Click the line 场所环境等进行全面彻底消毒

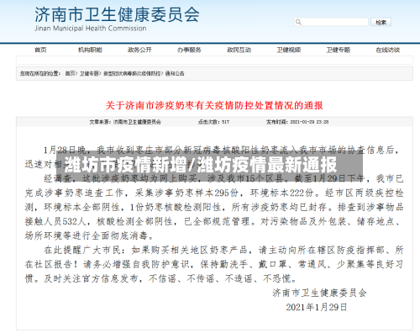89,235
